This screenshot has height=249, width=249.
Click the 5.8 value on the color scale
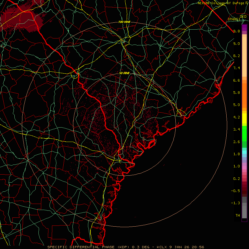237,93
